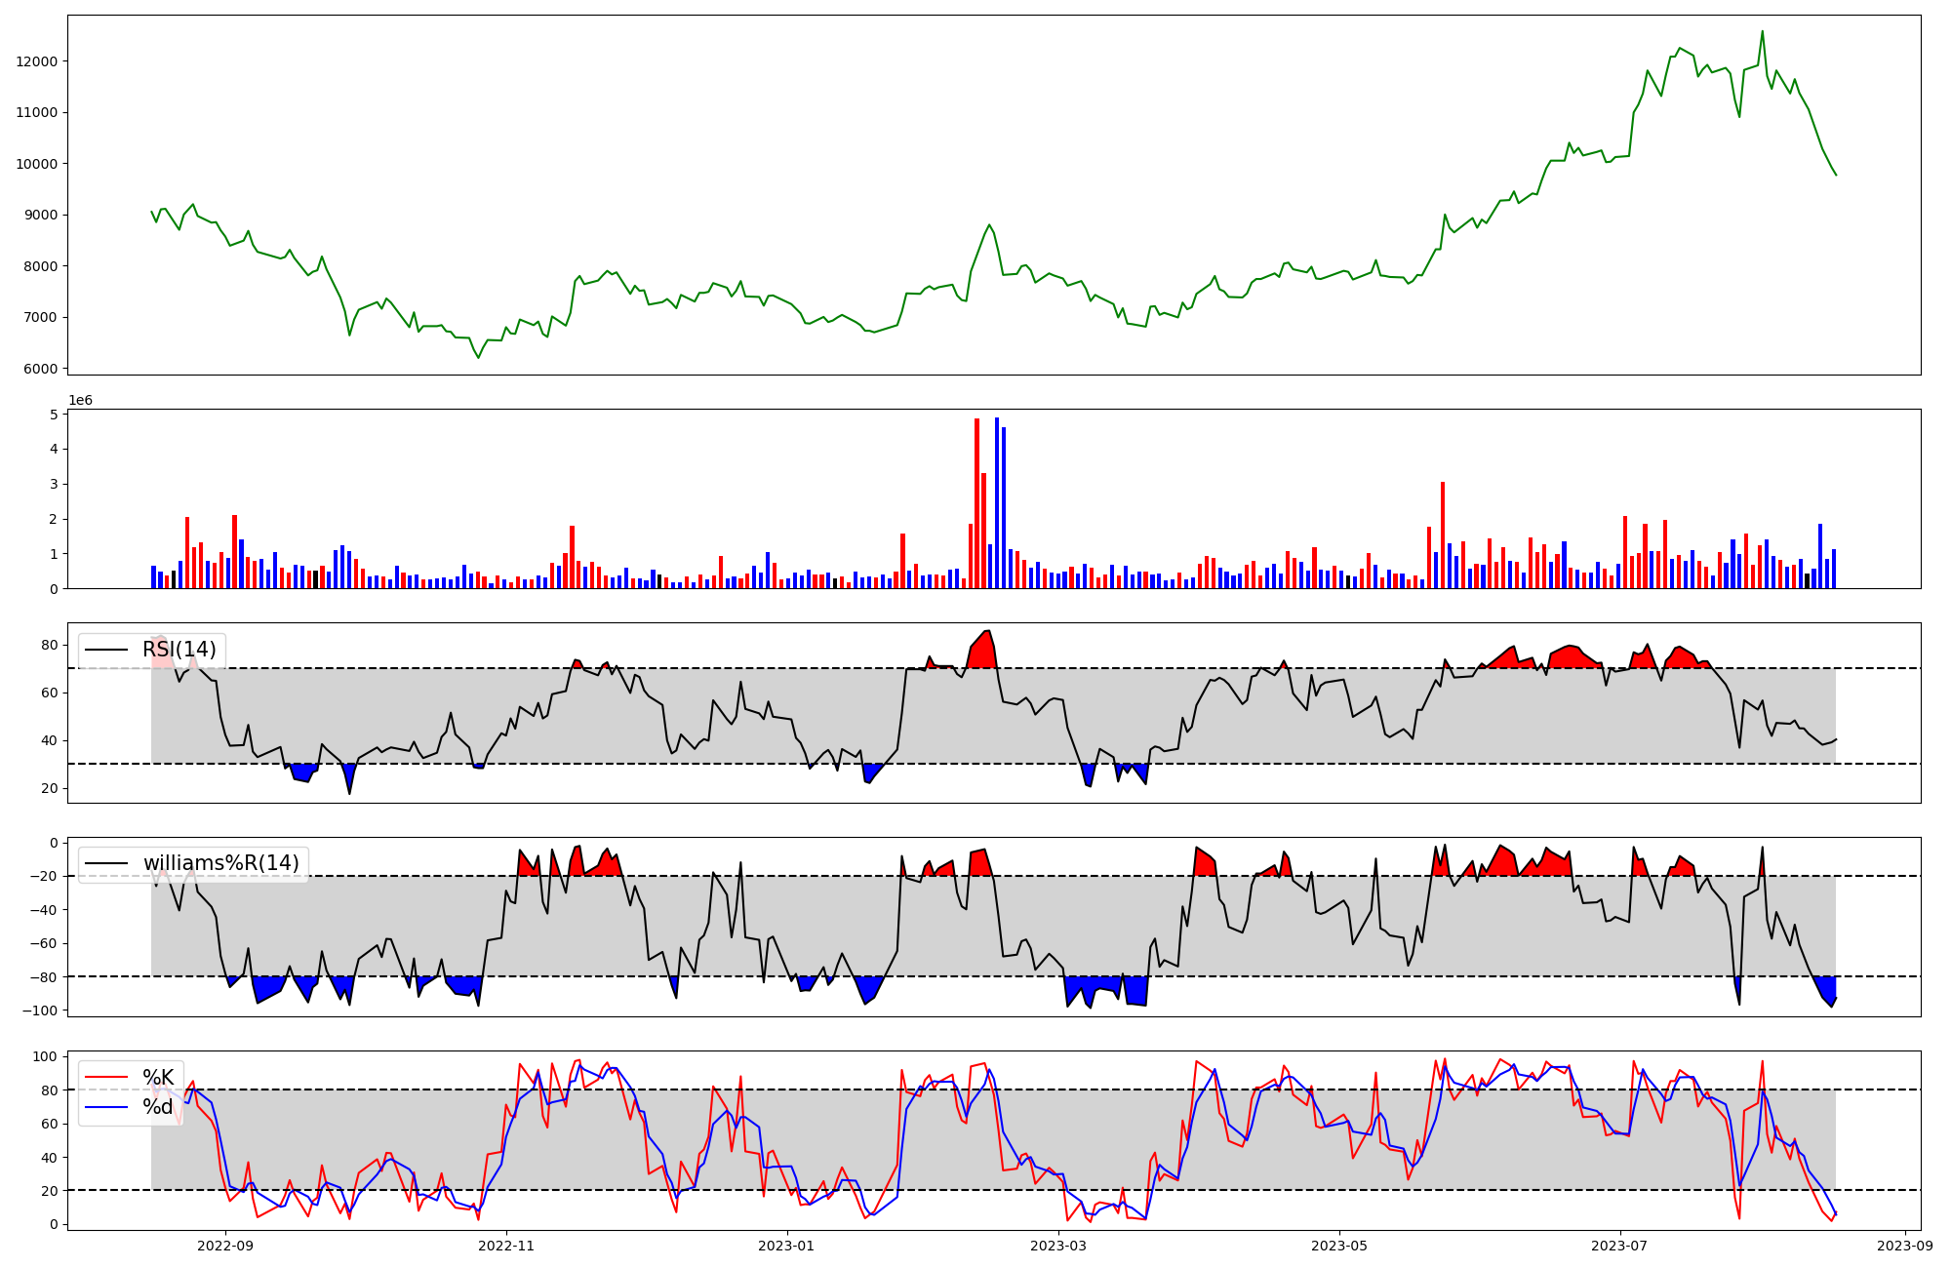Image resolution: width=1951 pixels, height=1268 pixels.
Task: Click the 2023-03 x-axis date label
Action: click(1058, 1246)
